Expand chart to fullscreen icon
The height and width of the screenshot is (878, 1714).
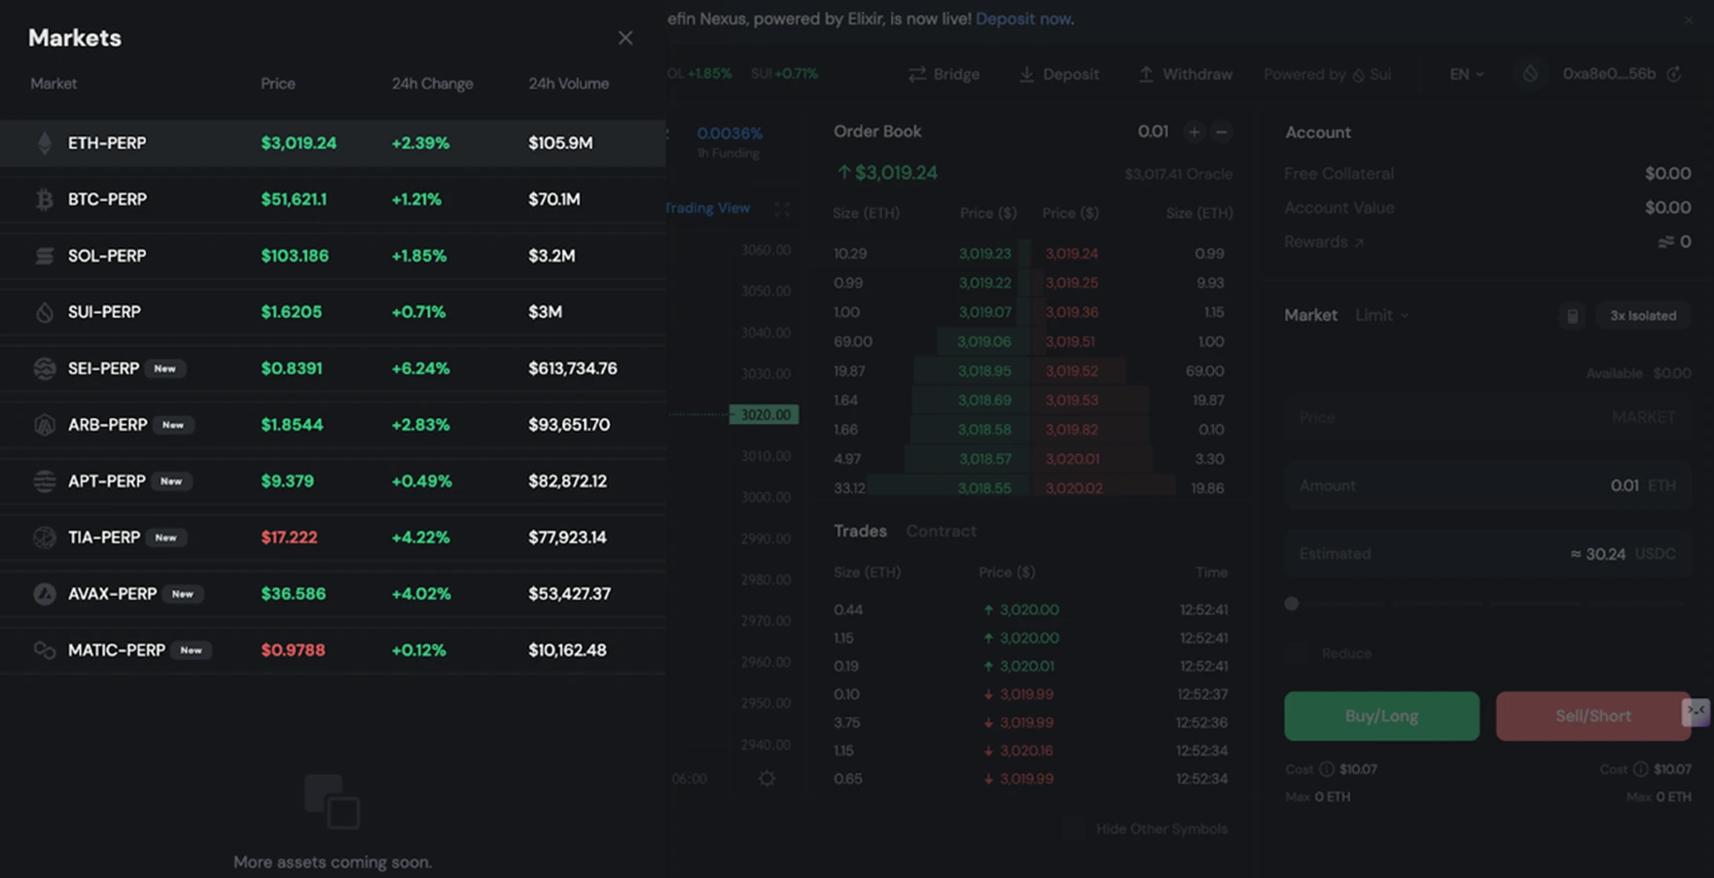coord(782,208)
